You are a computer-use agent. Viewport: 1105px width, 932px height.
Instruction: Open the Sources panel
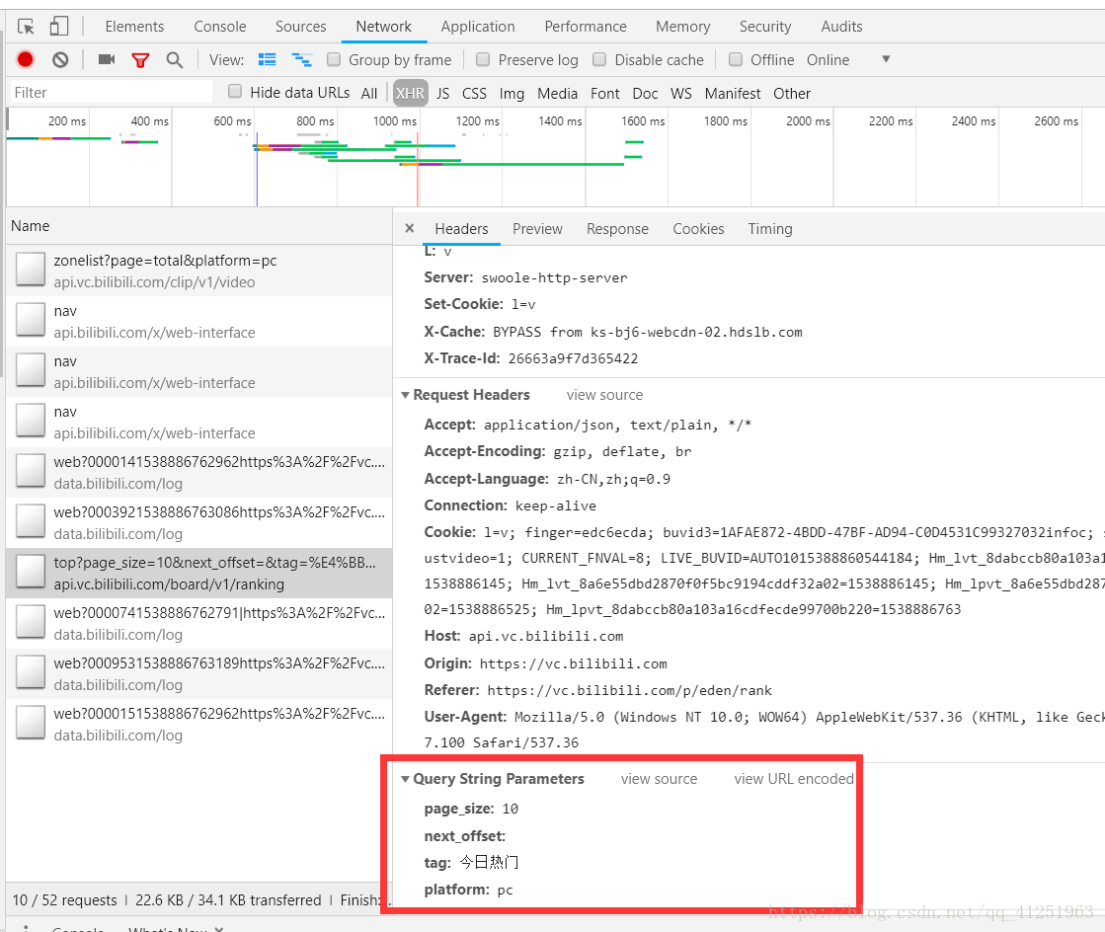point(301,27)
